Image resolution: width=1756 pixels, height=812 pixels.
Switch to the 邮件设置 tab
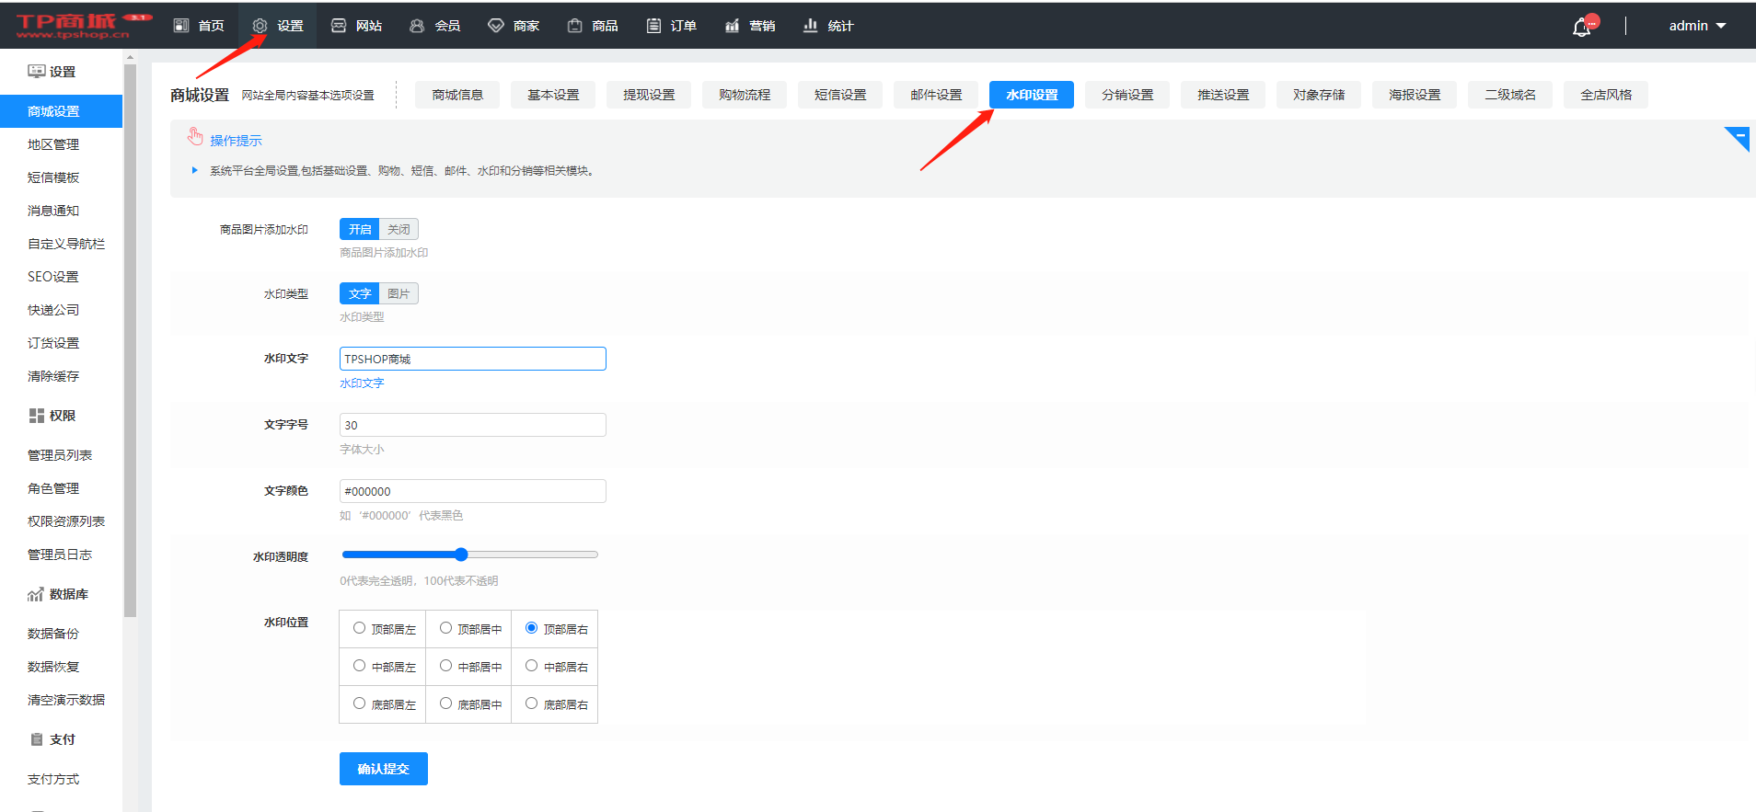936,95
